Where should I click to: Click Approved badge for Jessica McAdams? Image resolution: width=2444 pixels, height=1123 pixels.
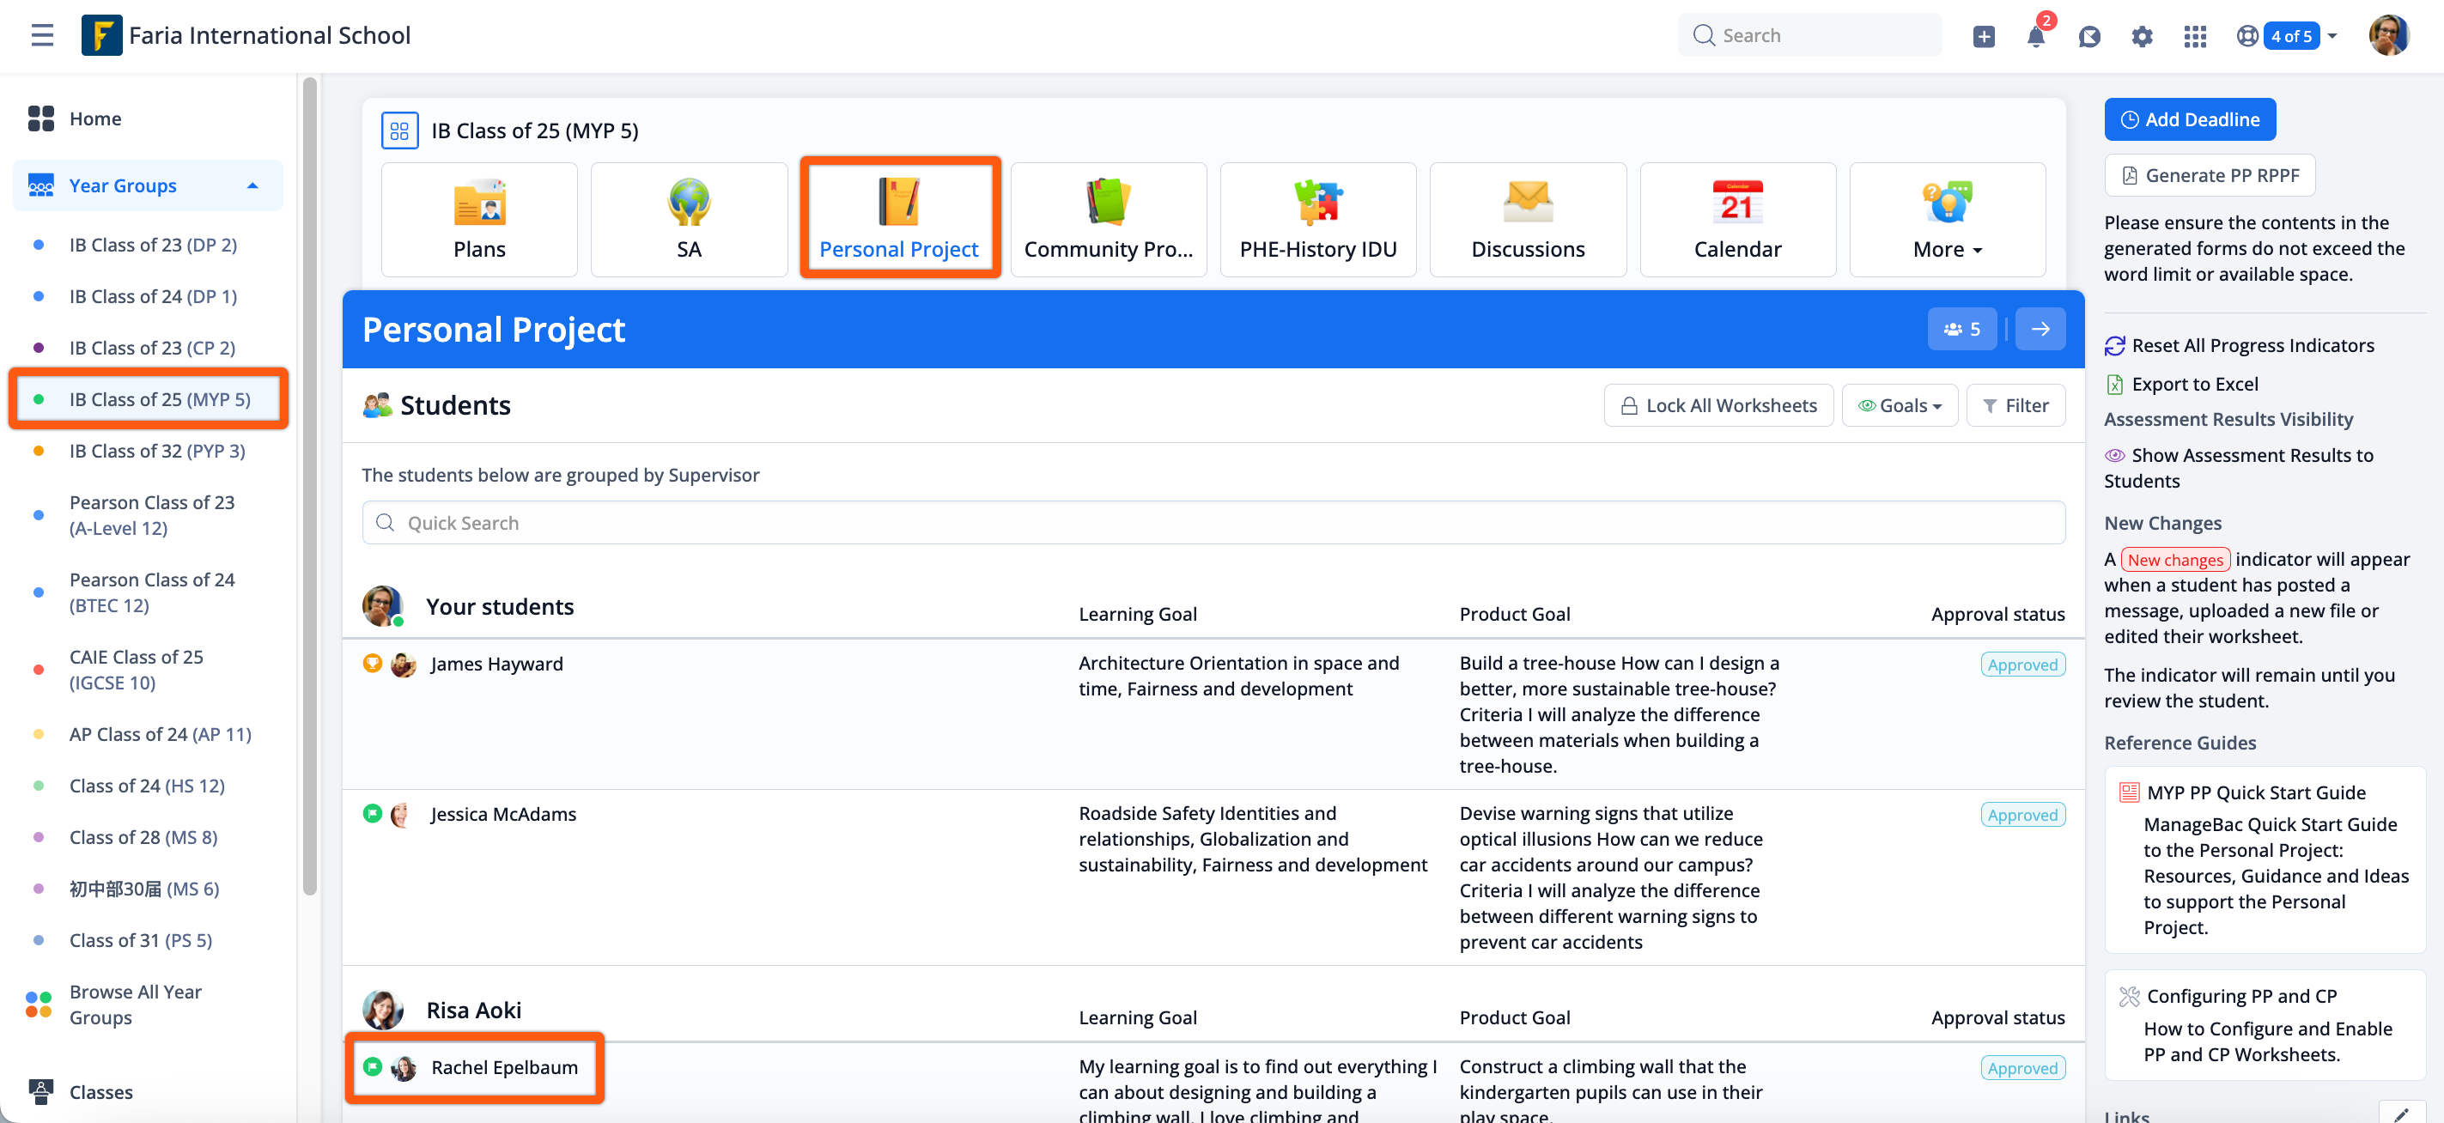pyautogui.click(x=2022, y=814)
